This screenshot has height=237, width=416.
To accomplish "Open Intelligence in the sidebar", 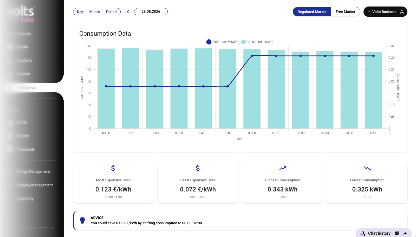I will click(x=26, y=88).
